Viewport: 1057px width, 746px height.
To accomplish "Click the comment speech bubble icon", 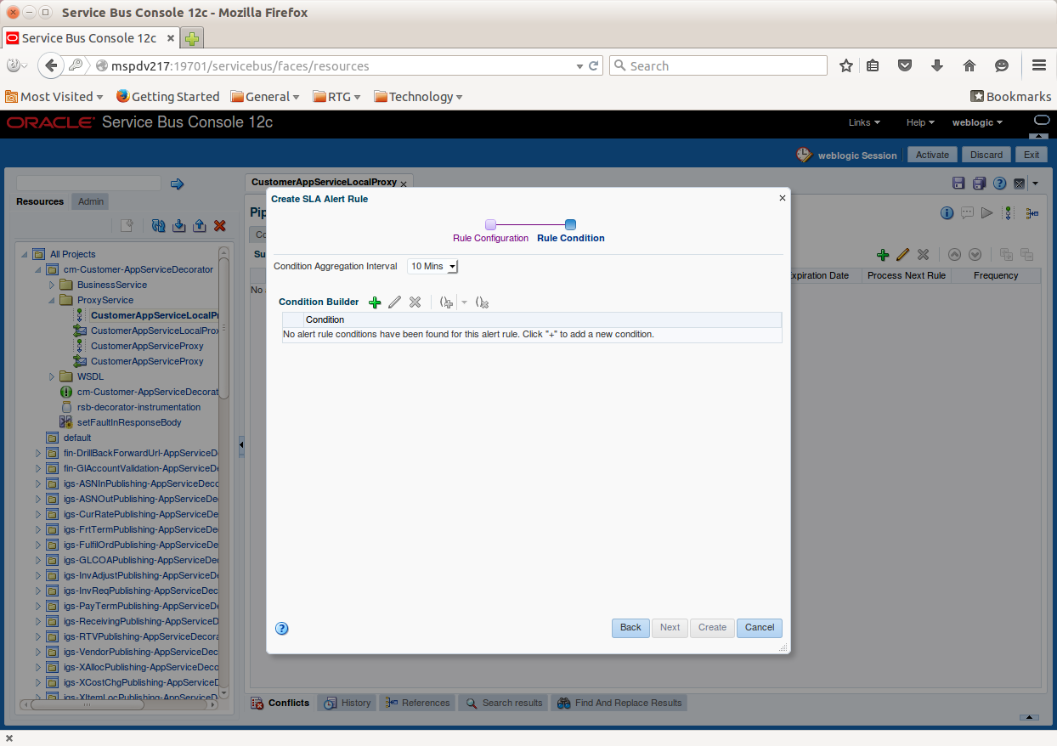I will (x=967, y=212).
